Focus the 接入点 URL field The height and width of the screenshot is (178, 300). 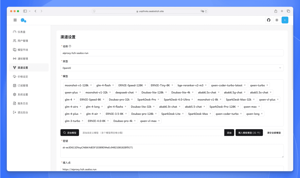tap(172, 169)
